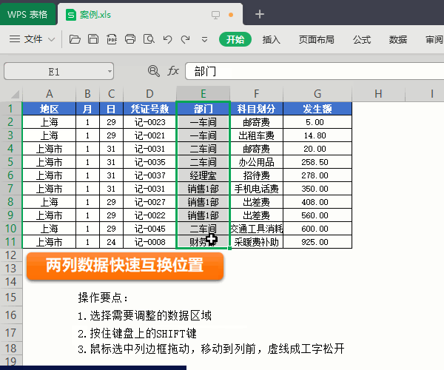Select column G header
444x370 pixels.
tap(317, 94)
